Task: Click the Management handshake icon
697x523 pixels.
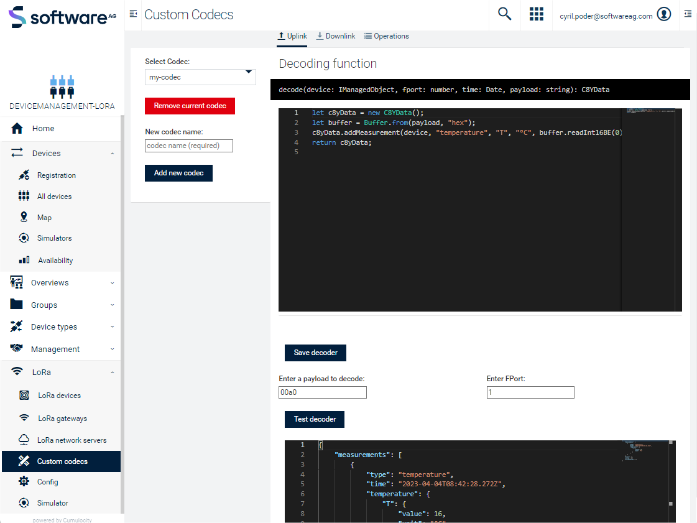Action: coord(16,348)
